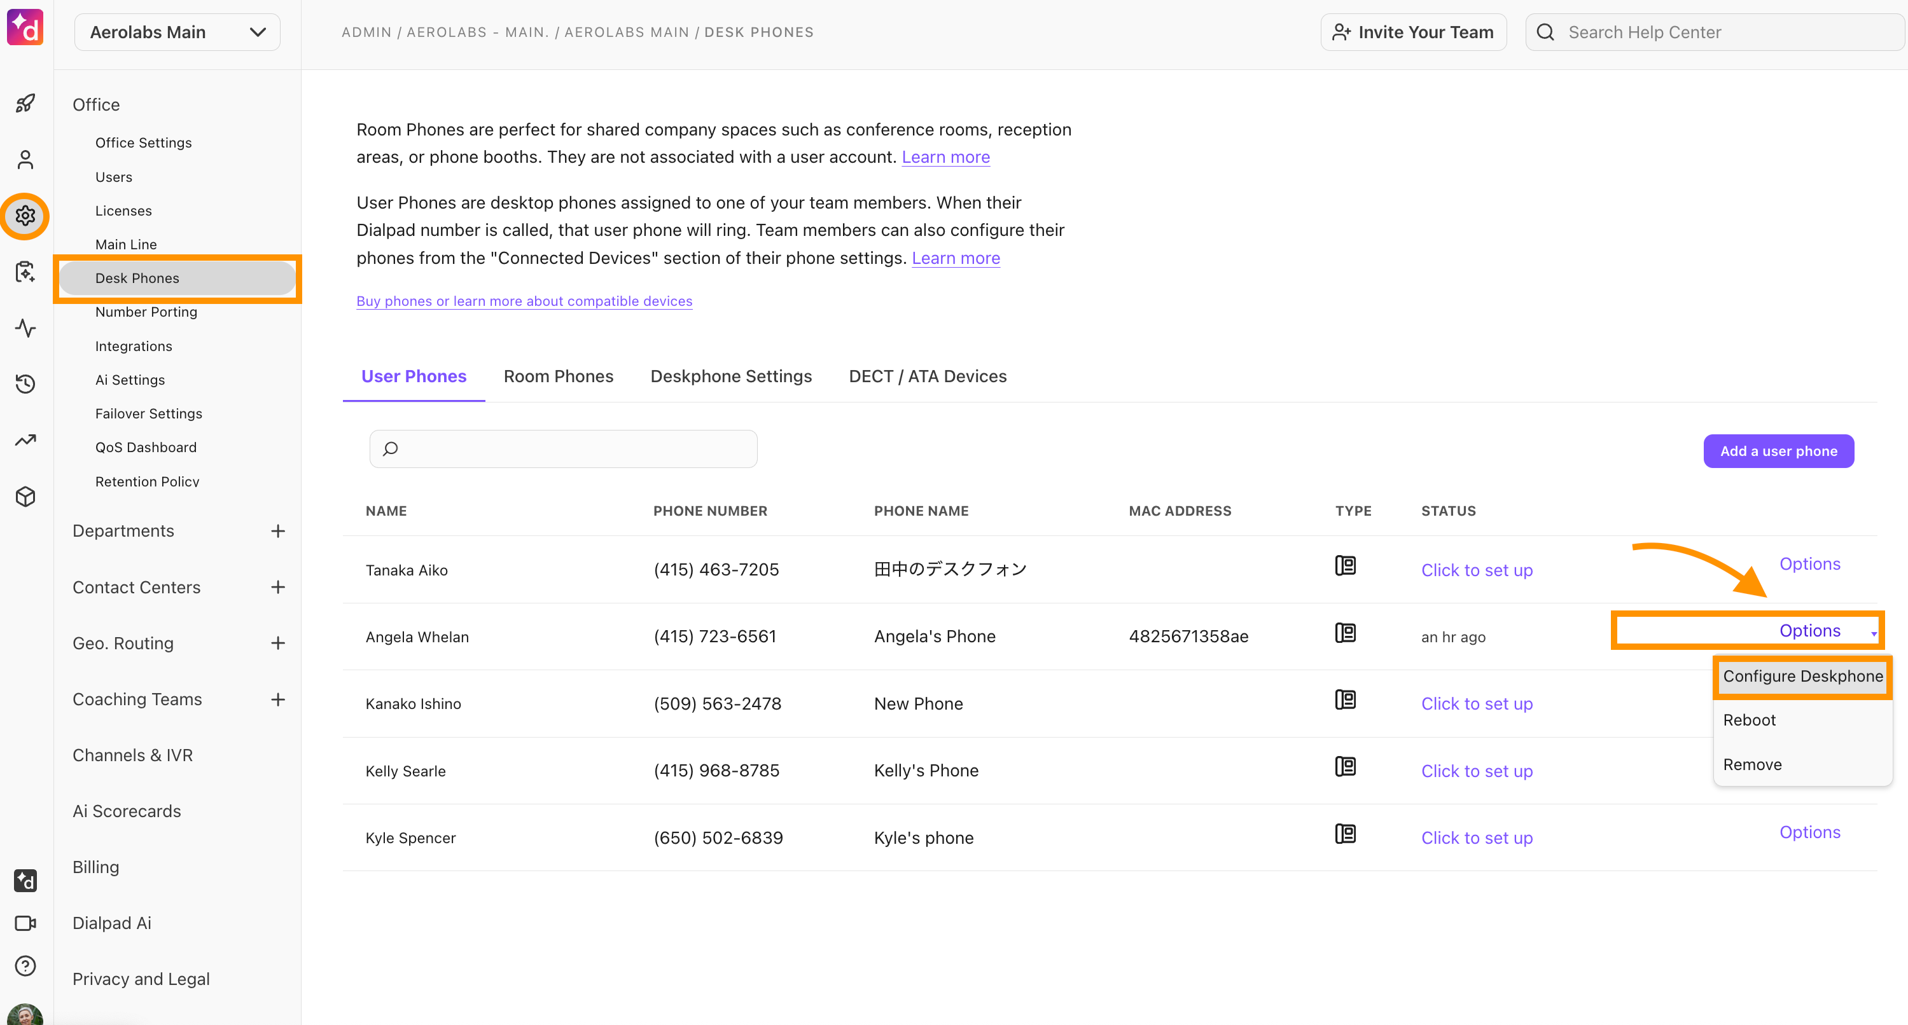Open the help question mark icon

point(25,966)
